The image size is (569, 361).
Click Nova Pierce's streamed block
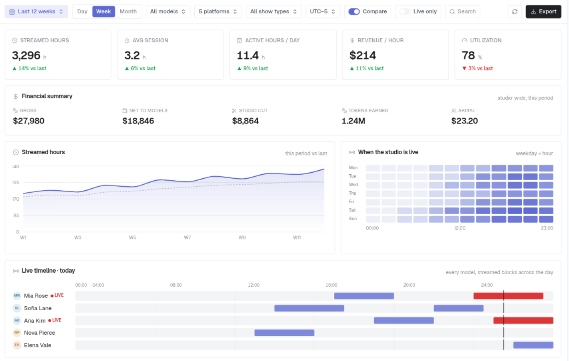coord(284,333)
